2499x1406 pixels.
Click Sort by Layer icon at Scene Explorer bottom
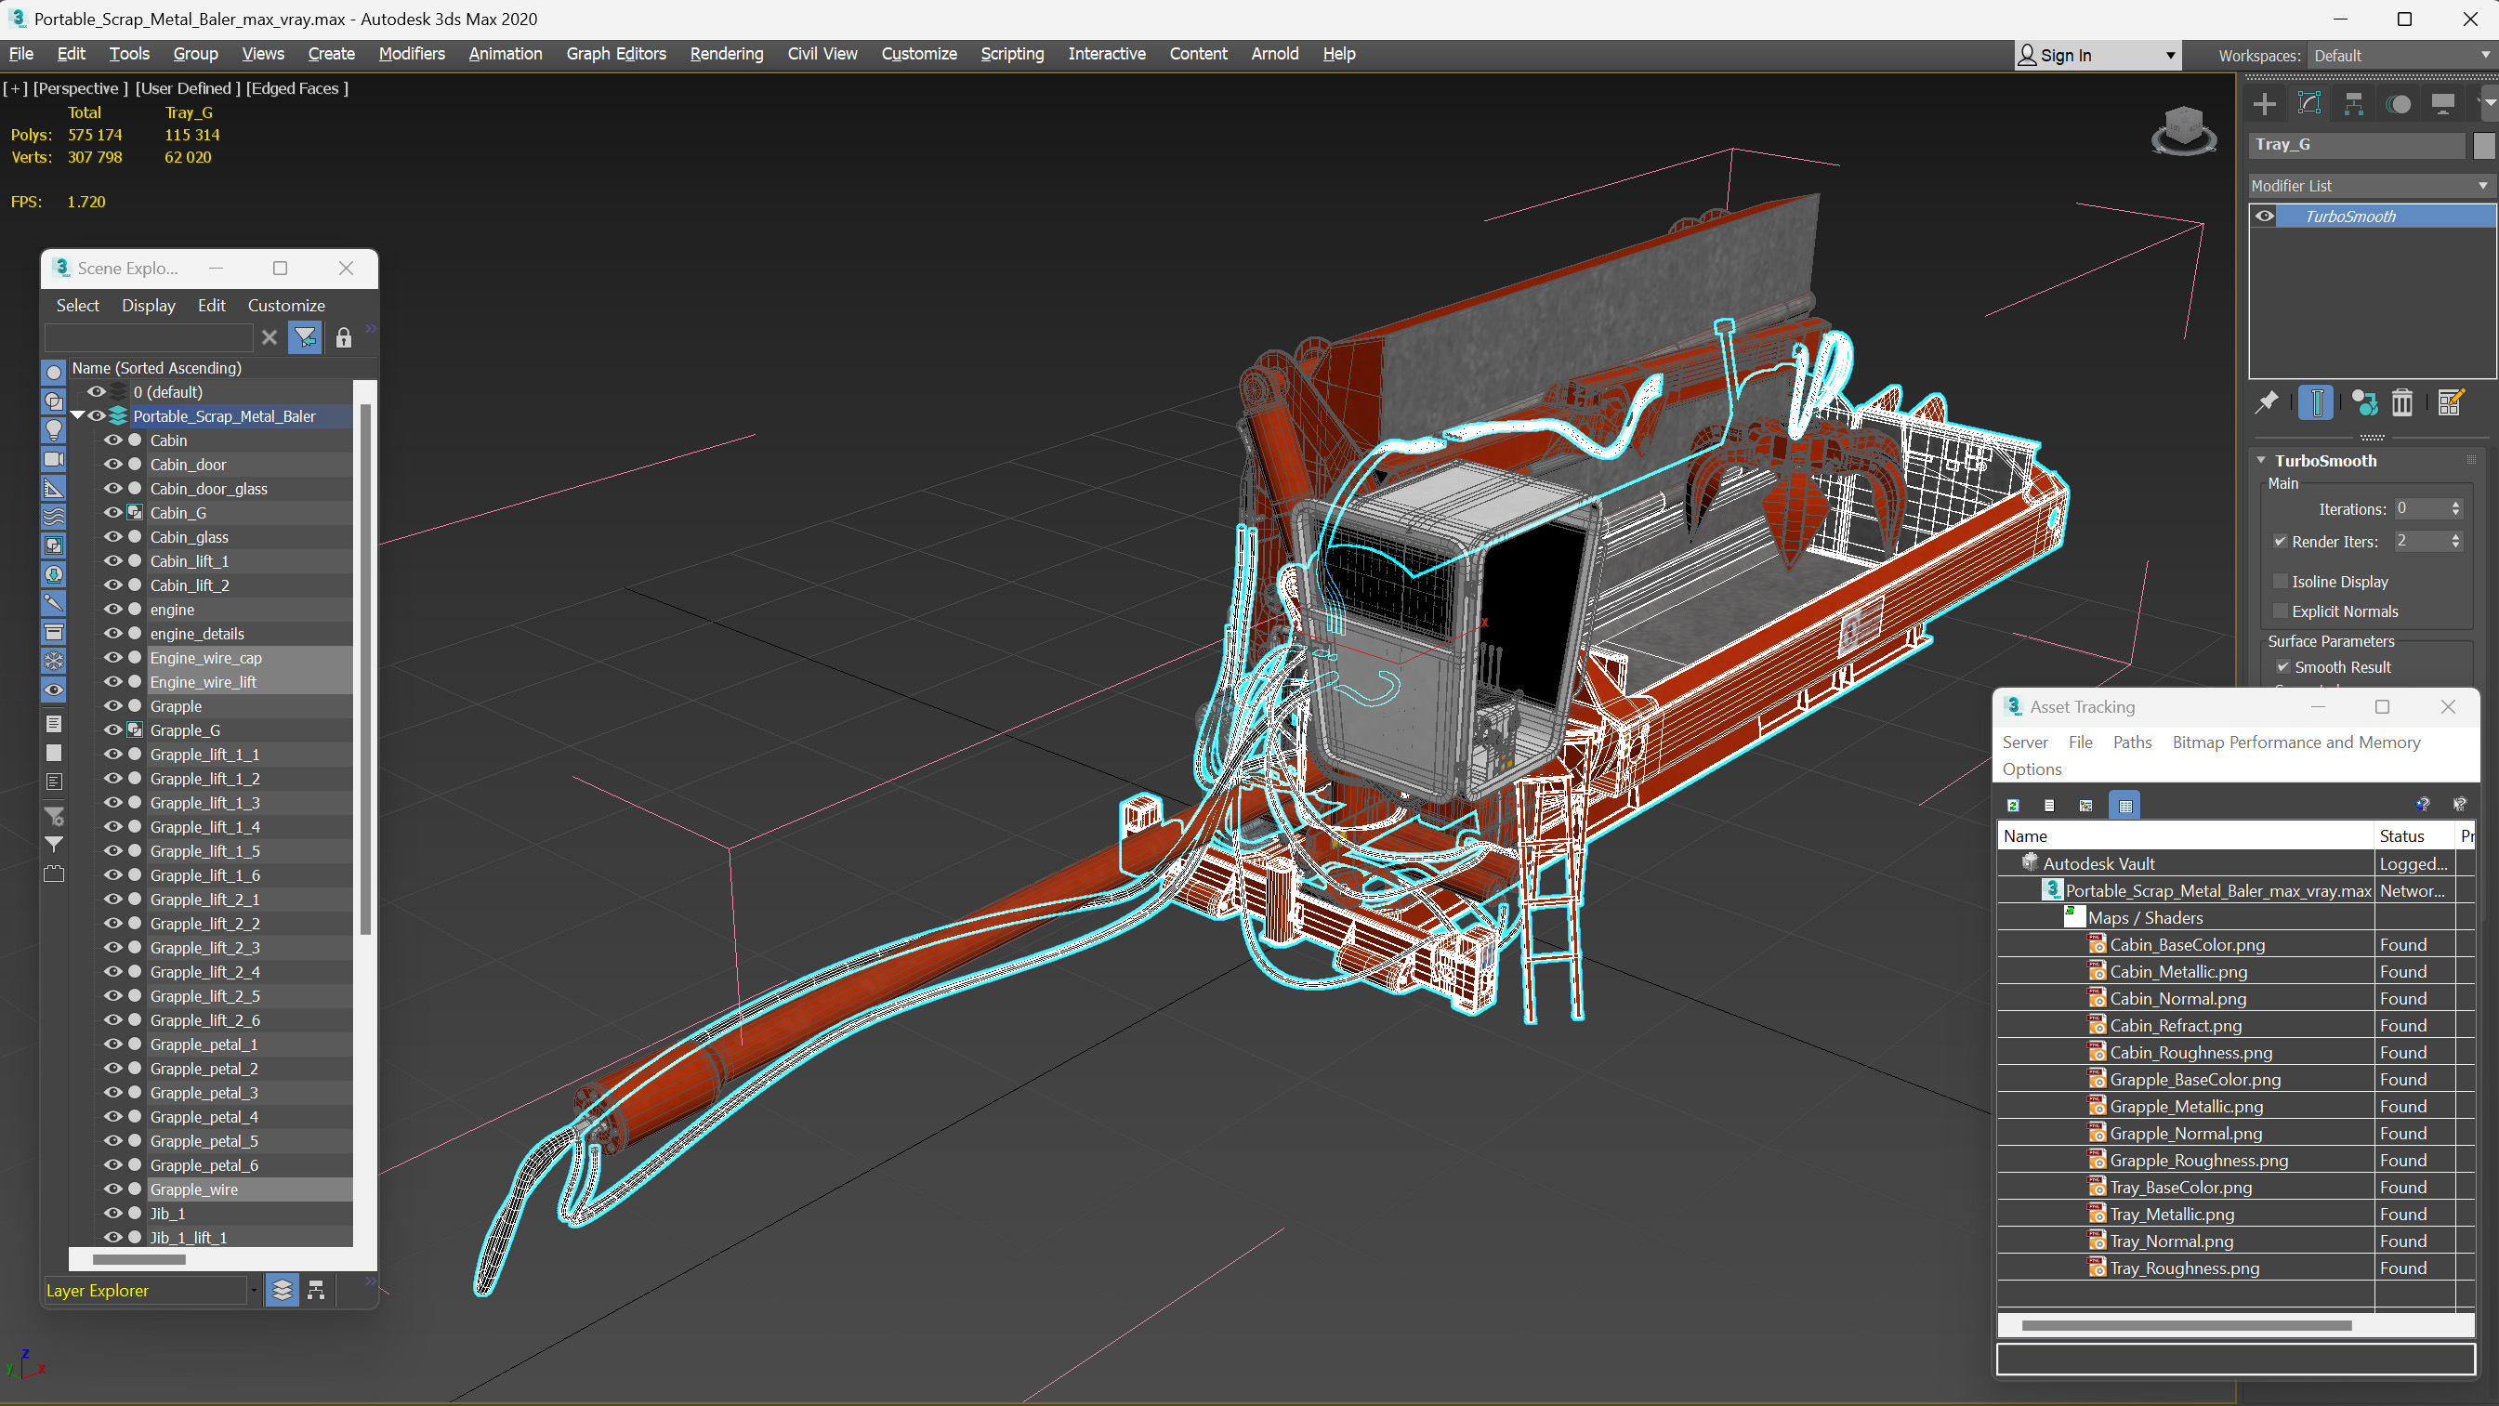tap(283, 1290)
